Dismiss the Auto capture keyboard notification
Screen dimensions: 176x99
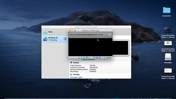tap(106, 35)
